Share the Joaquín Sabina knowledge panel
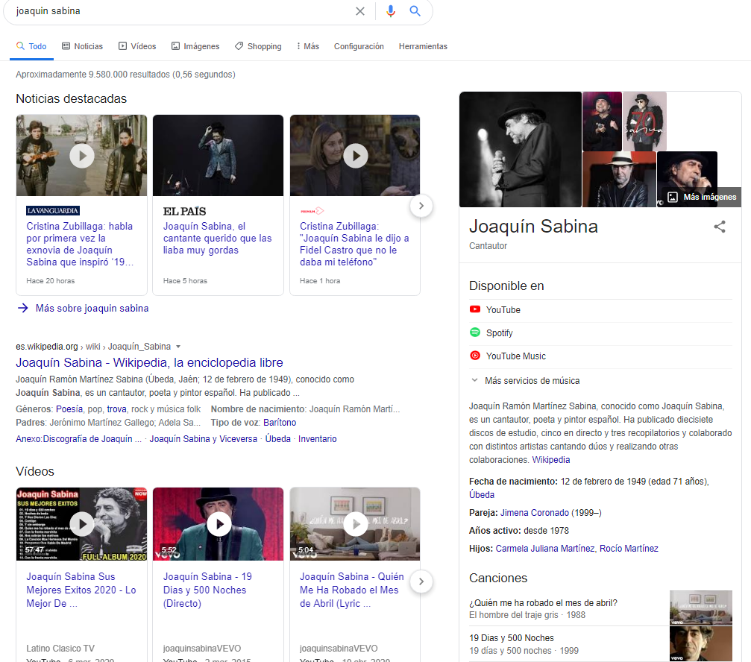Viewport: 751px width, 662px height. pyautogui.click(x=720, y=227)
